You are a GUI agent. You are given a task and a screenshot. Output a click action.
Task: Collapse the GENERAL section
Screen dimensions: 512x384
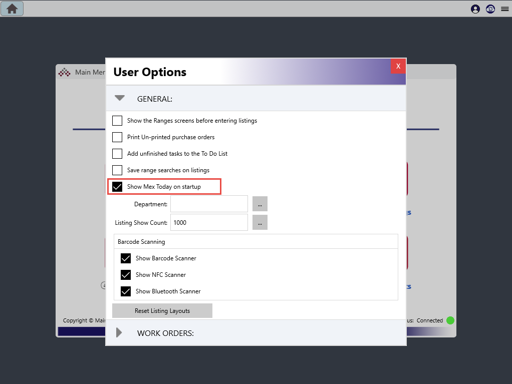tap(119, 98)
